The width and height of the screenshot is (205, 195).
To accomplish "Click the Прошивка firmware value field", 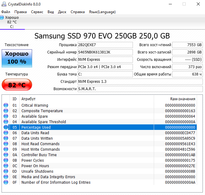I will [105, 45].
